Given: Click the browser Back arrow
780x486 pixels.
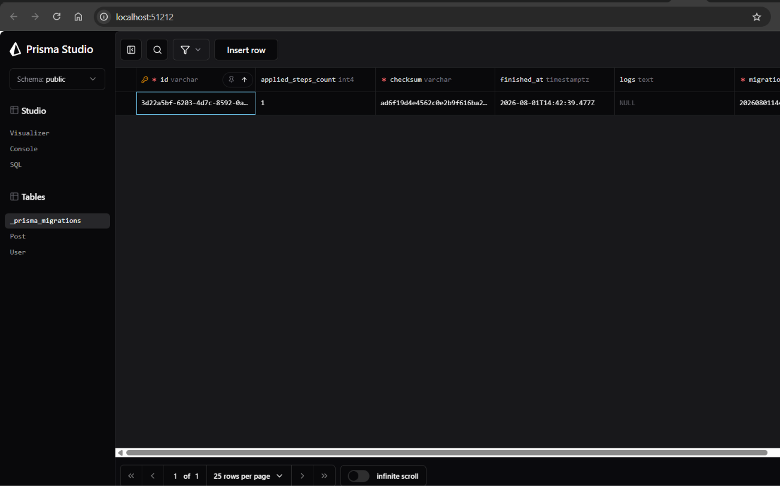Looking at the screenshot, I should (x=14, y=17).
